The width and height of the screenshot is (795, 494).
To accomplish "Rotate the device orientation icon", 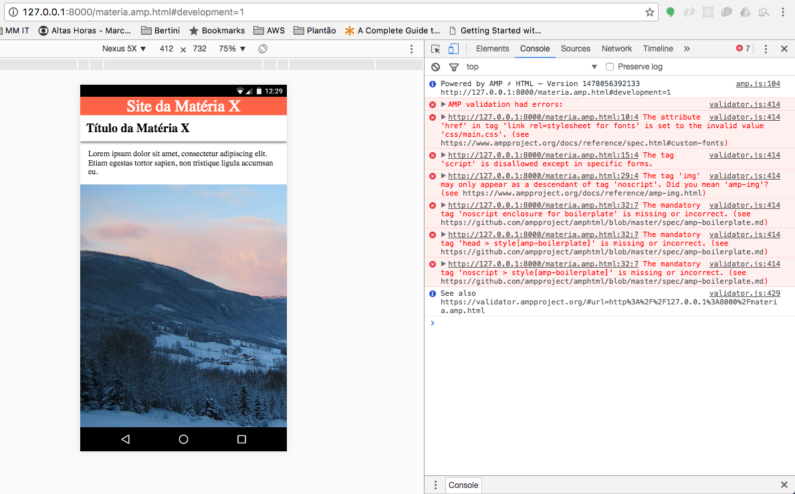I will [x=263, y=49].
